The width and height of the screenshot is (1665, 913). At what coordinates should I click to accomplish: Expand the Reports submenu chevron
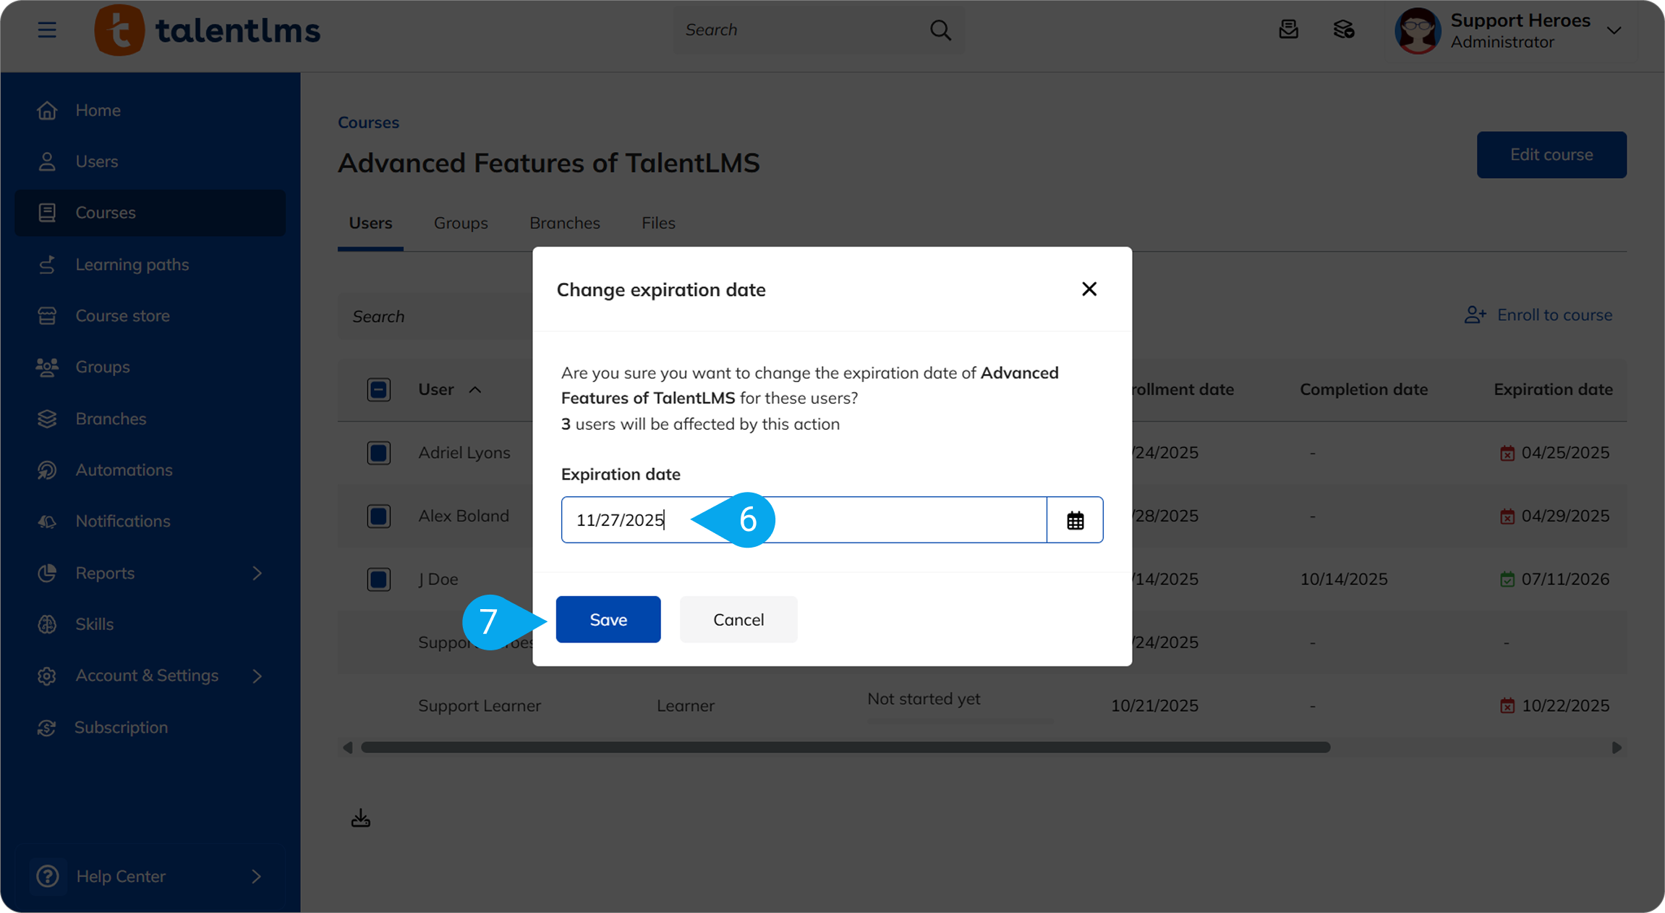[x=257, y=573]
